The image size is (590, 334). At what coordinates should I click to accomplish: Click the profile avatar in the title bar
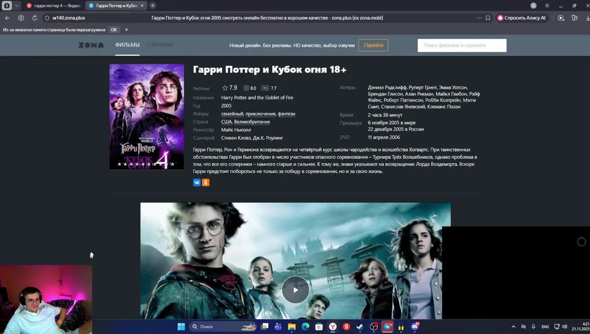click(x=533, y=6)
